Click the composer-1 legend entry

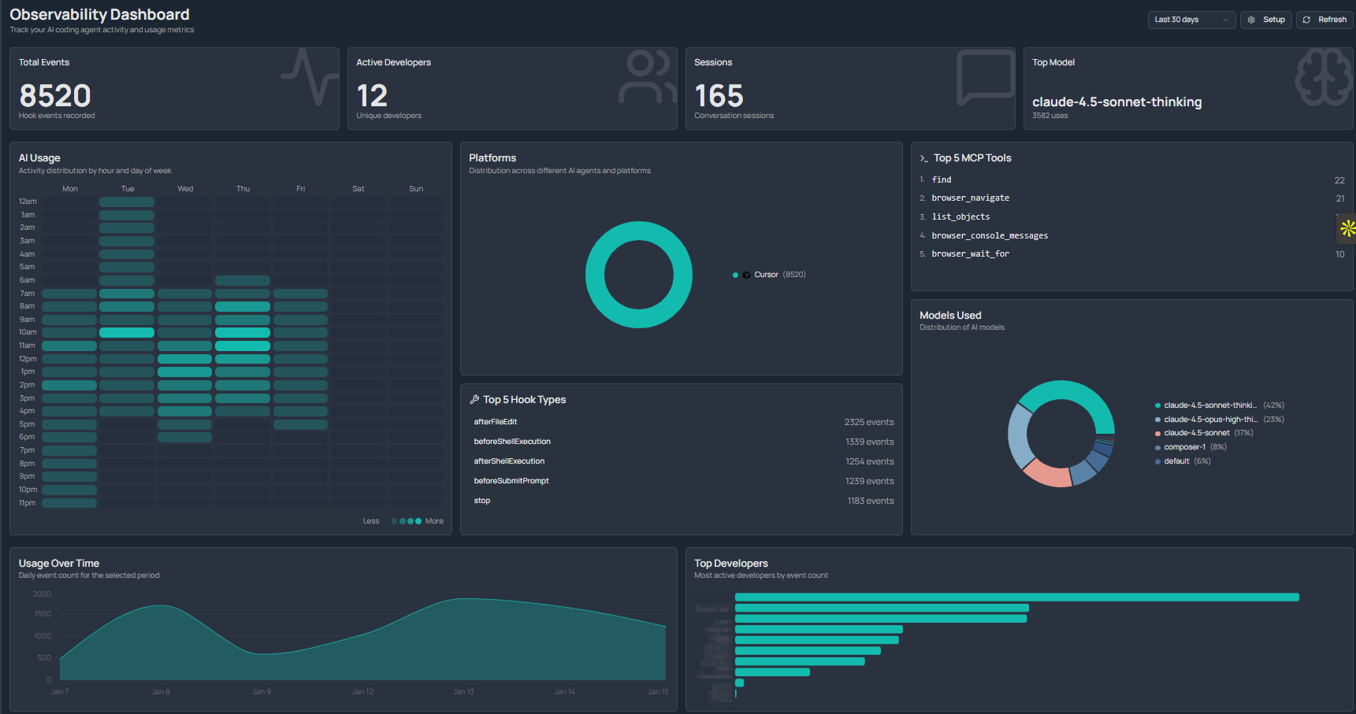pos(1191,447)
